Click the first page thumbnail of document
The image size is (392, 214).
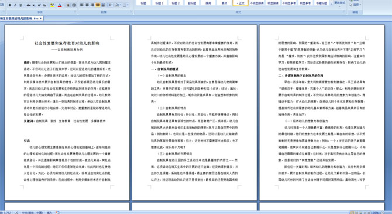pyautogui.click(x=67, y=113)
